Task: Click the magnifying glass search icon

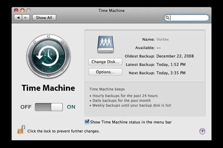Action: (167, 18)
